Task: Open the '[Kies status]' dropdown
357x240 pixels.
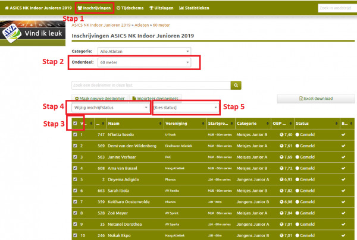Action: (x=185, y=108)
